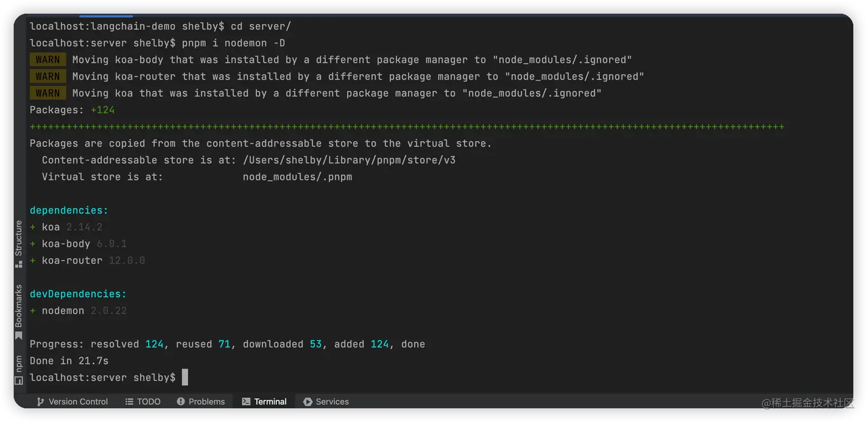
Task: Click the Structure panel icon
Action: 19,264
